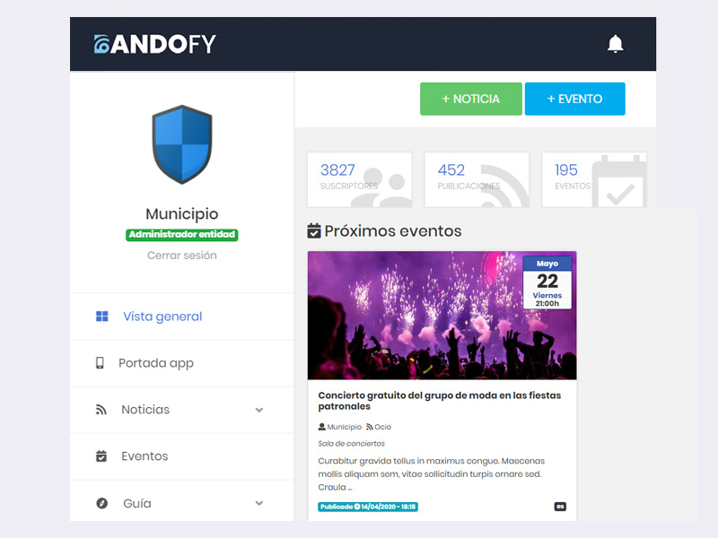Click the Bandofy logo
The image size is (718, 538).
click(x=154, y=44)
